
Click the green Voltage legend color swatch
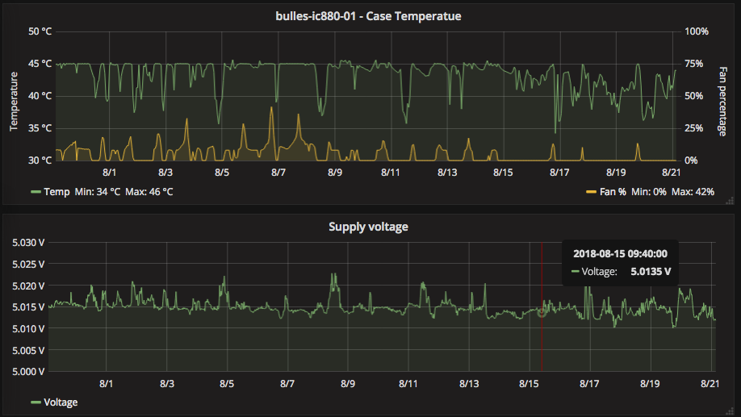tap(36, 402)
